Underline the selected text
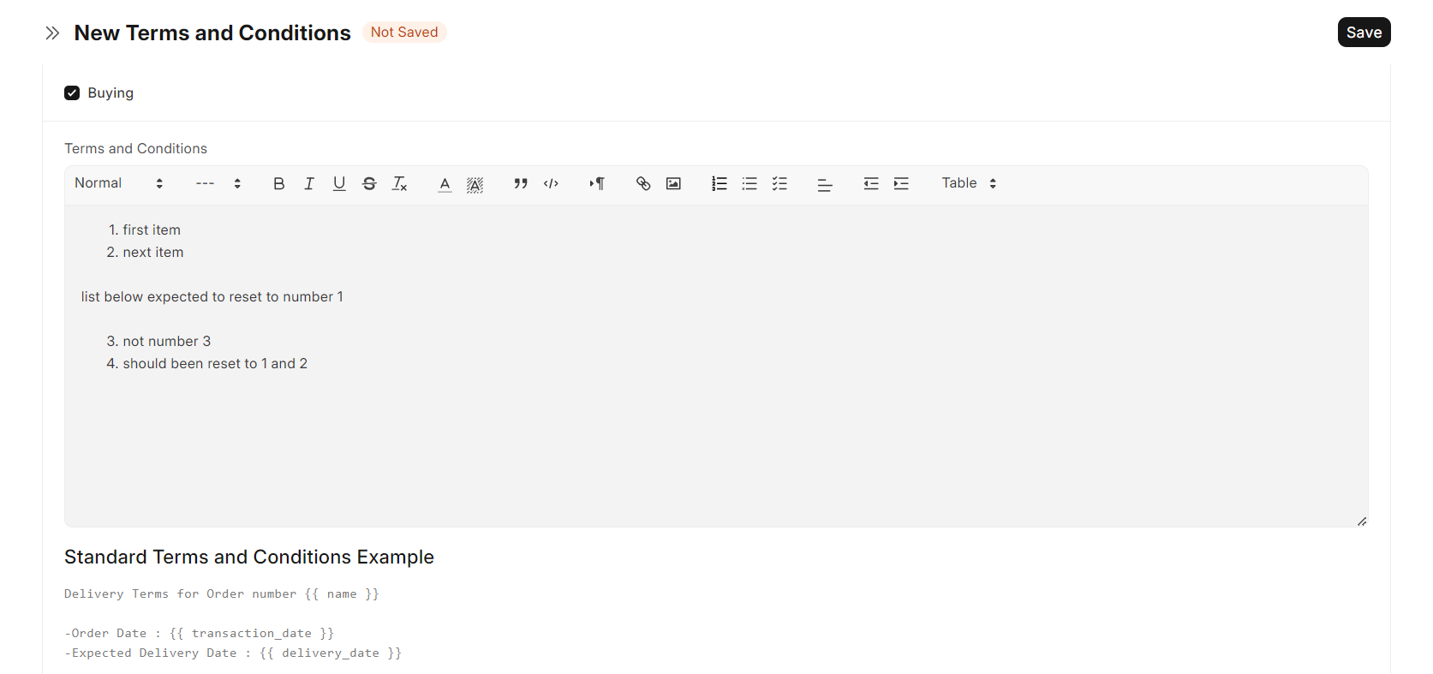Viewport: 1433px width, 674px height. [x=339, y=183]
